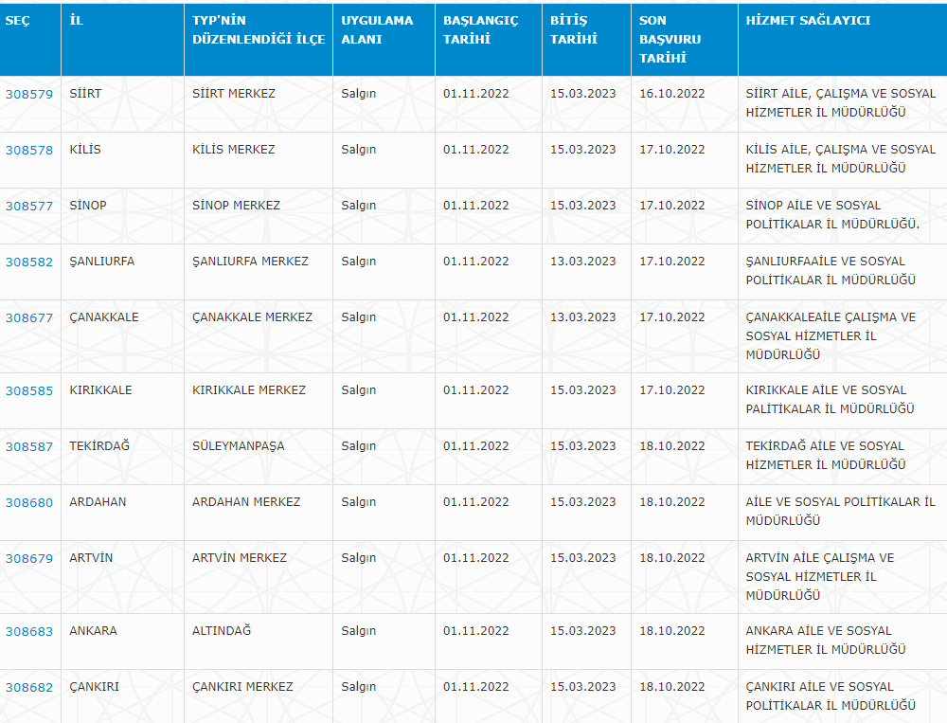
Task: Select the ŞANLIURFA province cell
Action: point(122,272)
